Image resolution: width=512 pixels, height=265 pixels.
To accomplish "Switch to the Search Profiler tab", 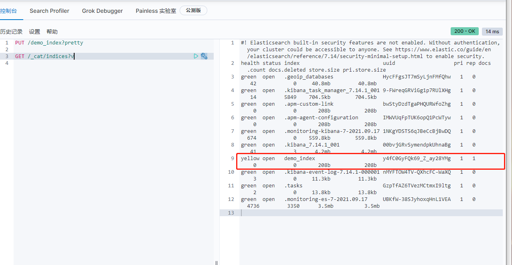I will pyautogui.click(x=49, y=11).
